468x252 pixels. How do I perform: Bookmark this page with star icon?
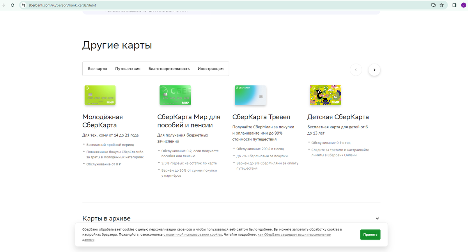pyautogui.click(x=442, y=5)
